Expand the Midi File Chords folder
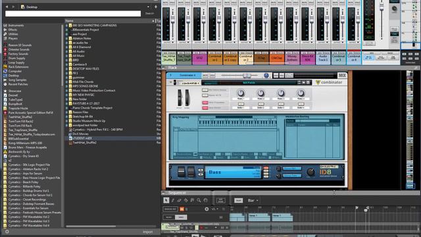 pos(67,82)
